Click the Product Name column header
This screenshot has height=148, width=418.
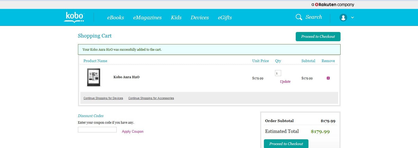pyautogui.click(x=95, y=61)
